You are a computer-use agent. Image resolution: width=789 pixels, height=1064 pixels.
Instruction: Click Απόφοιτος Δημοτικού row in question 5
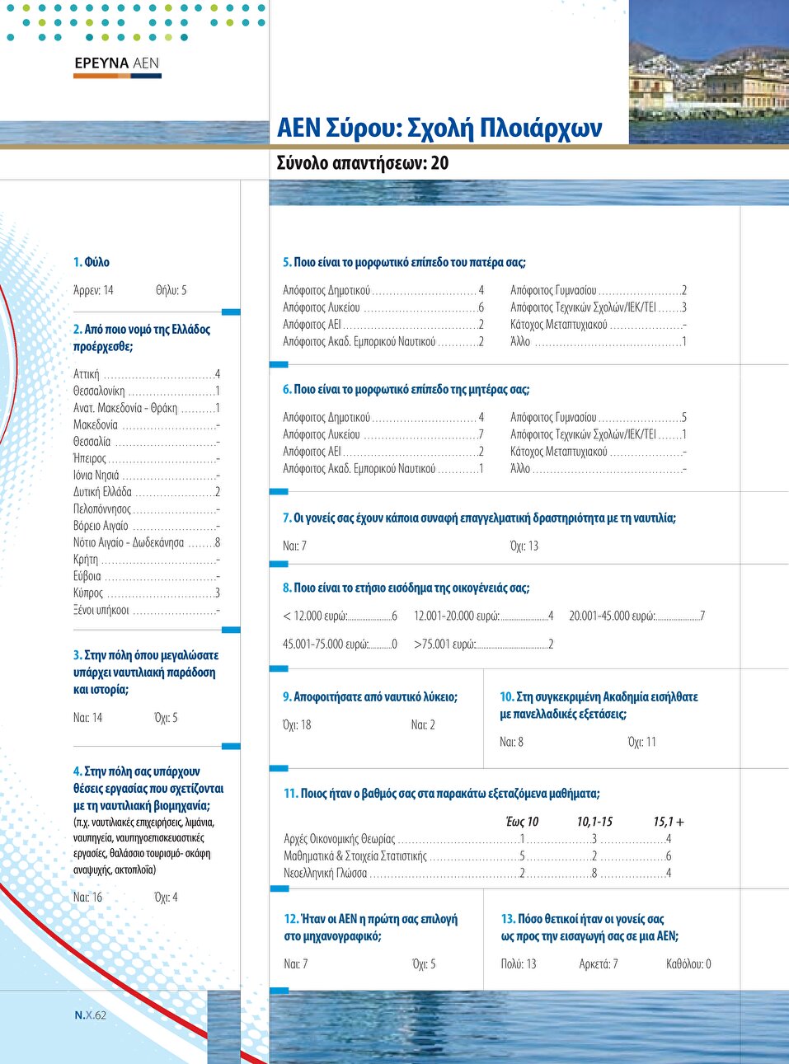tap(383, 290)
